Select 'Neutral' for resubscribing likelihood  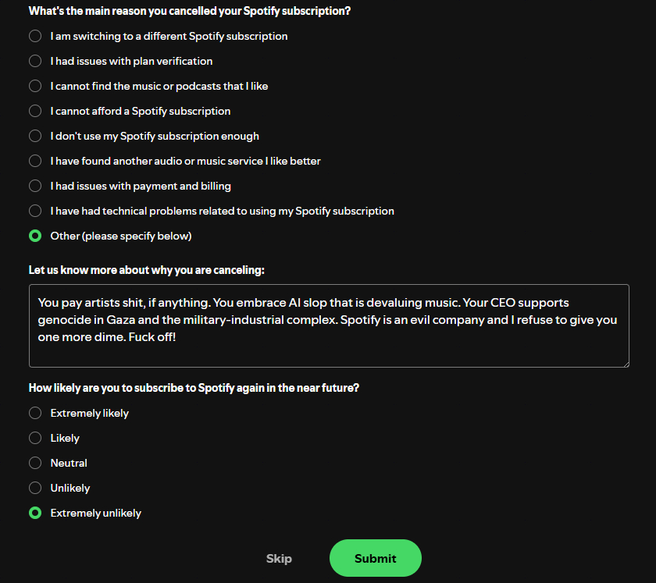tap(35, 463)
